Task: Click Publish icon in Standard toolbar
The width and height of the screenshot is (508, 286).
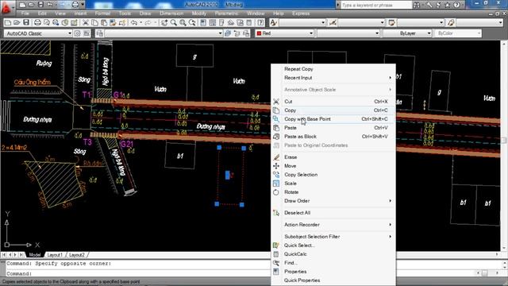Action: click(56, 22)
